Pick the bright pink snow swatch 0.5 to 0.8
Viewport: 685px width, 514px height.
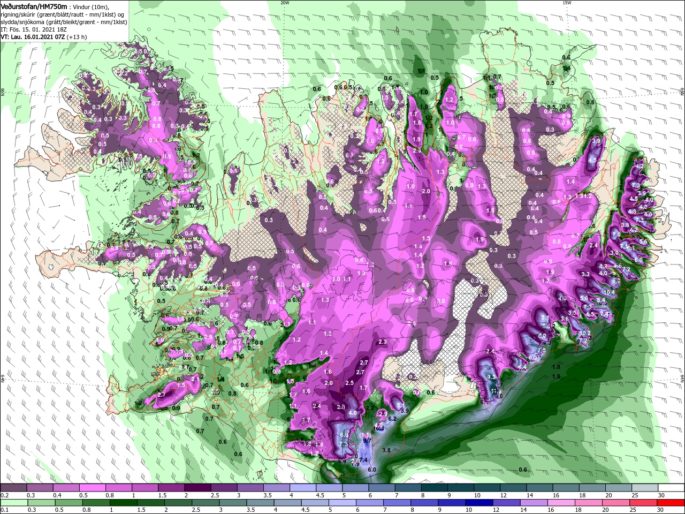(x=92, y=488)
